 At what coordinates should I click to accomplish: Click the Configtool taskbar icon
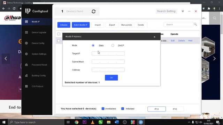pyautogui.click(x=141, y=122)
